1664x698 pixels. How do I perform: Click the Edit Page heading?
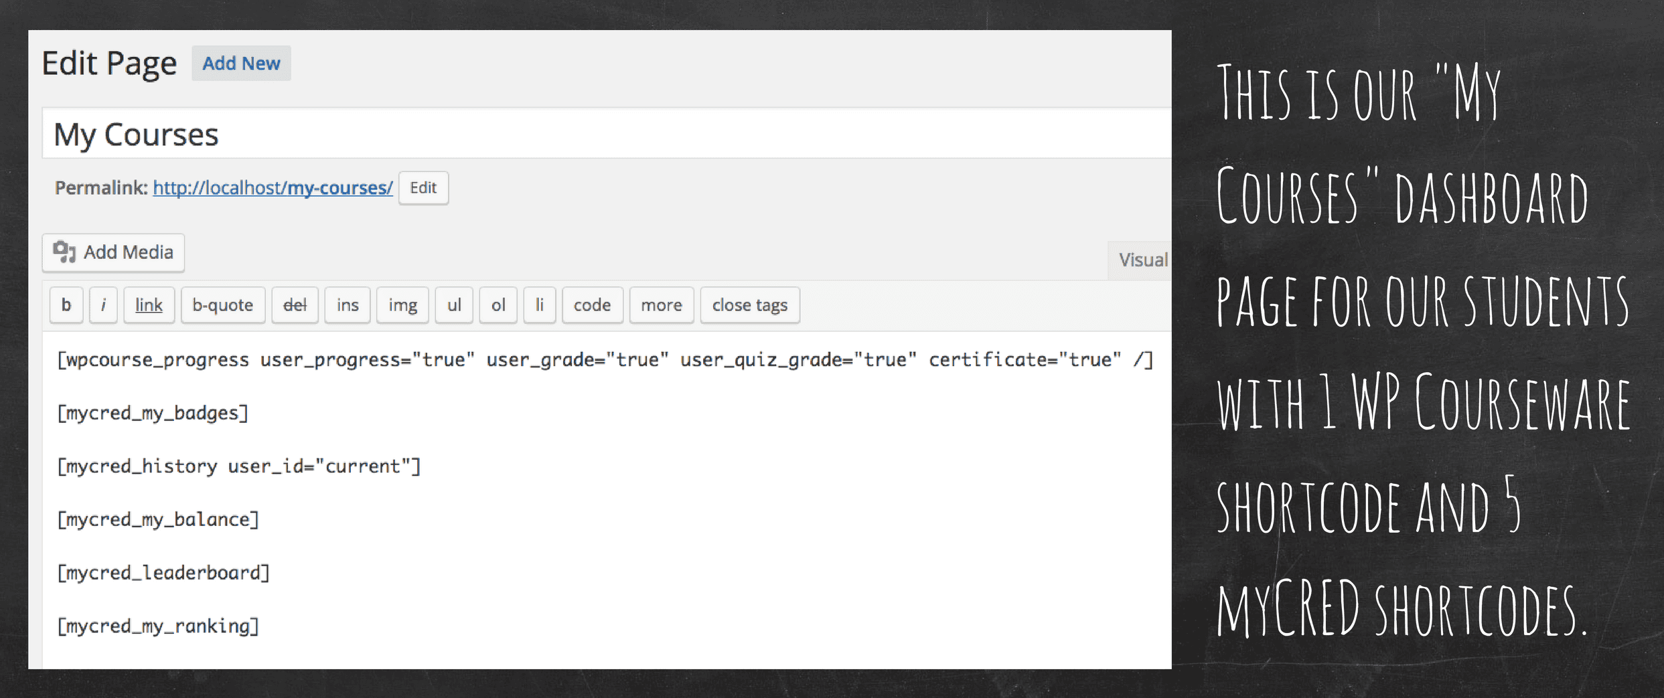[x=109, y=64]
